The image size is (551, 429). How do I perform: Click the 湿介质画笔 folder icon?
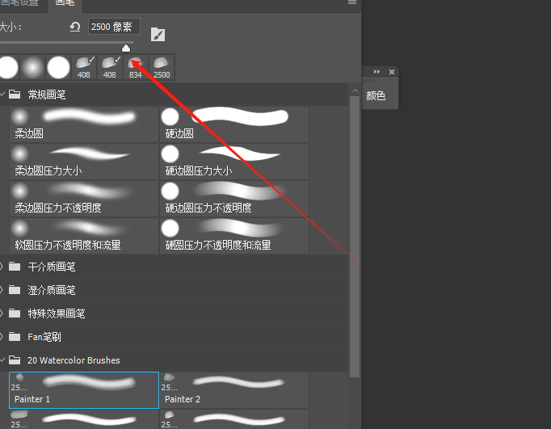pyautogui.click(x=15, y=289)
